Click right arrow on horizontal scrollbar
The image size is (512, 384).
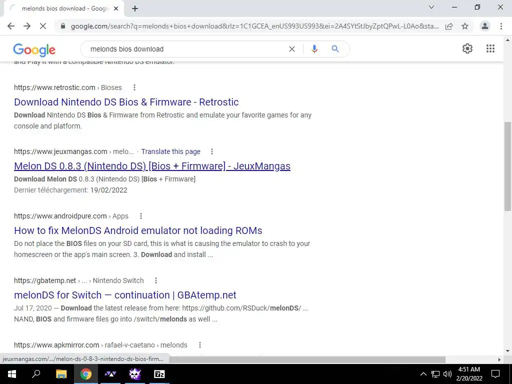pyautogui.click(x=499, y=359)
